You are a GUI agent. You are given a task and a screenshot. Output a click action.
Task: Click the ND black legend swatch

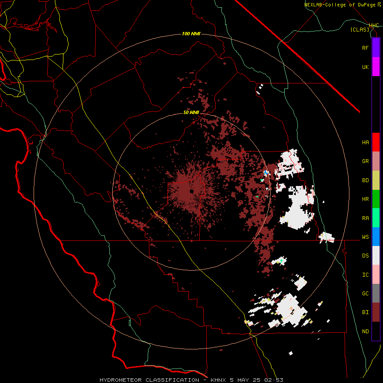tap(376, 331)
